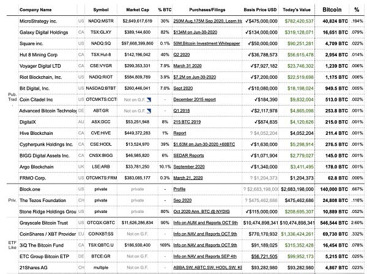
Task: Select the 2.60% percentage cell
Action: 357,223
